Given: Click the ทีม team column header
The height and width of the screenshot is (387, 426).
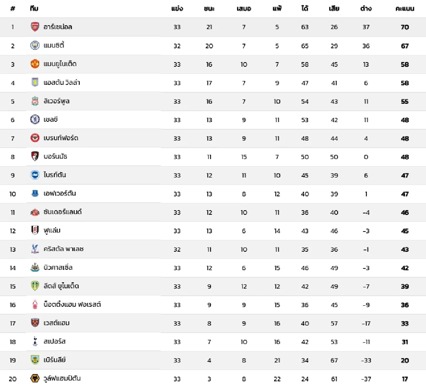Looking at the screenshot, I should (x=34, y=9).
